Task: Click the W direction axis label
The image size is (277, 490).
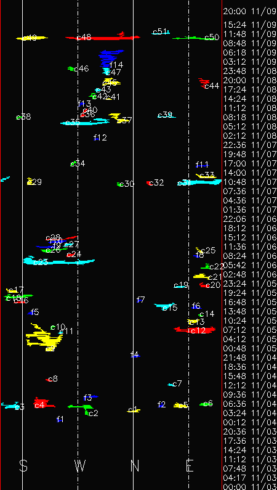Action: [x=80, y=465]
